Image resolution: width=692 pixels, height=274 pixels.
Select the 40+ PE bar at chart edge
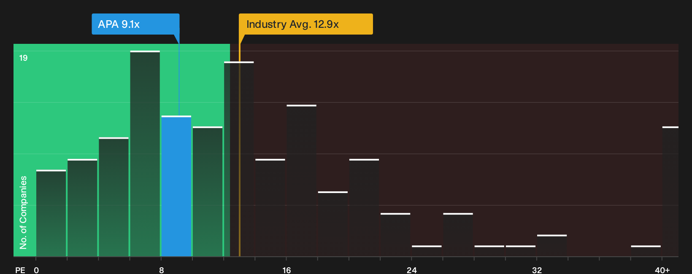point(670,191)
